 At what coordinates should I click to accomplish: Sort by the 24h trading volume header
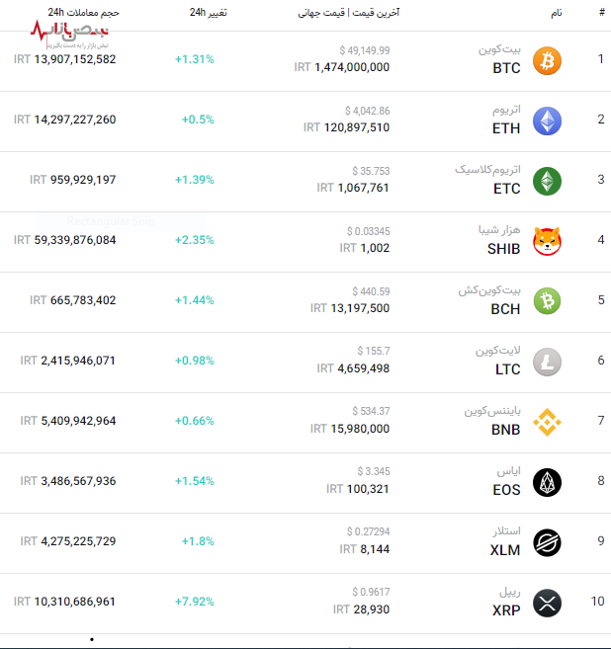pyautogui.click(x=84, y=14)
